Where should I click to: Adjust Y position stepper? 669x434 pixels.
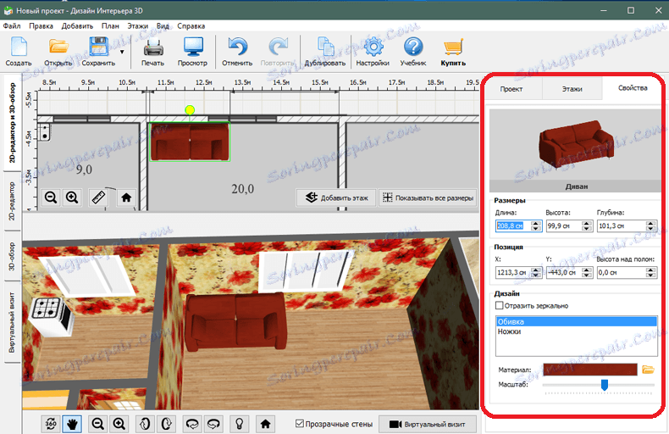pos(587,272)
